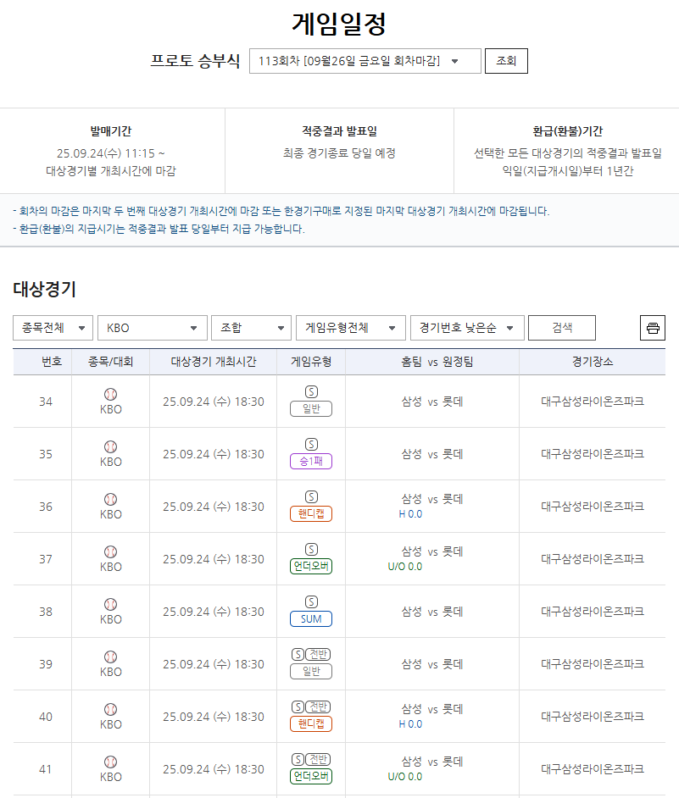Select the '전반 언더오버' badge in game 41
Viewport: 679px width, 798px height.
309,776
